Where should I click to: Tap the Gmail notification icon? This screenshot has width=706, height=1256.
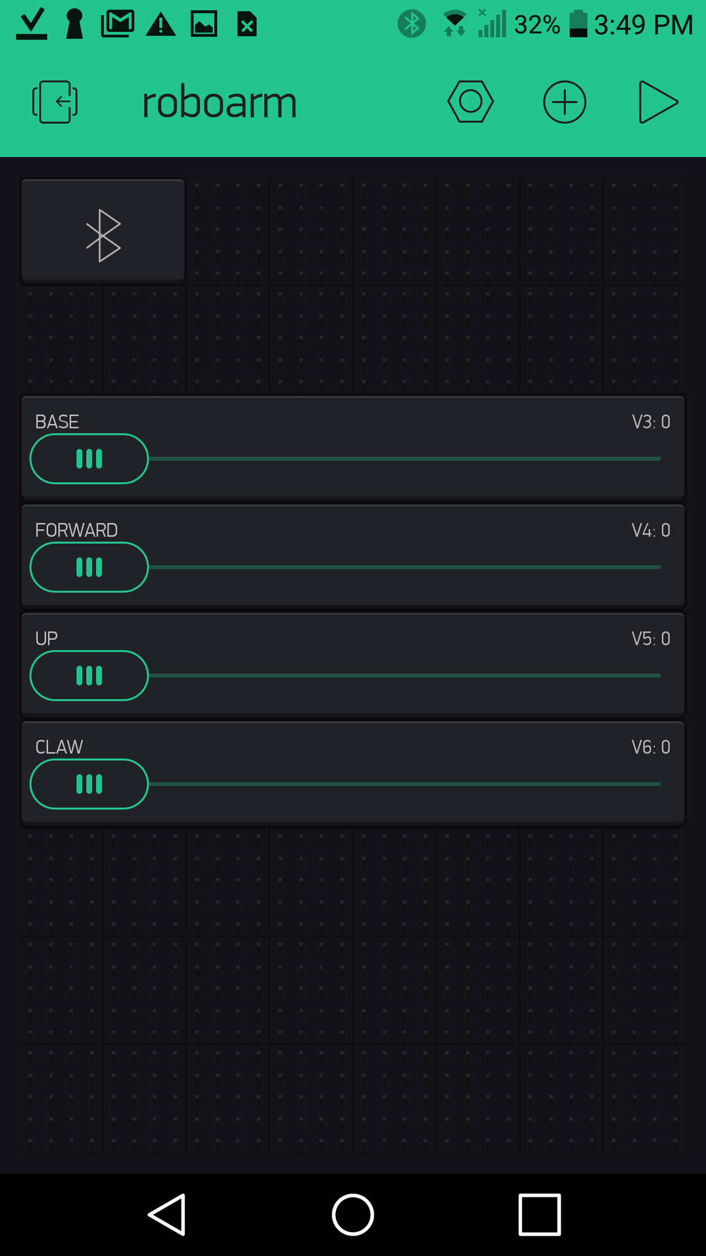[x=118, y=24]
